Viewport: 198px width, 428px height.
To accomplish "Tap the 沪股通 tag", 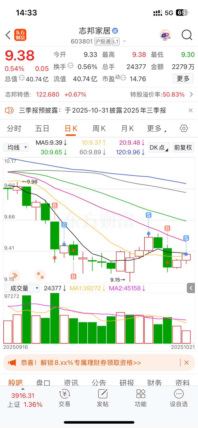I will (103, 41).
